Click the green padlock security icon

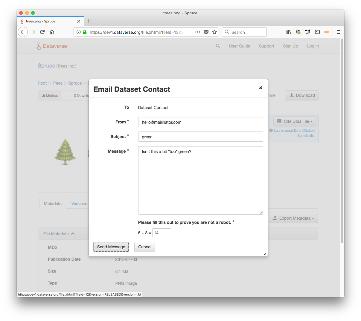tap(85, 32)
